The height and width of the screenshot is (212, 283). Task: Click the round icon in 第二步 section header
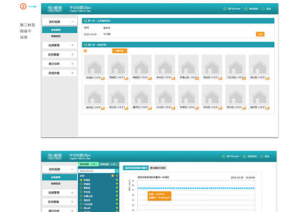85,45
